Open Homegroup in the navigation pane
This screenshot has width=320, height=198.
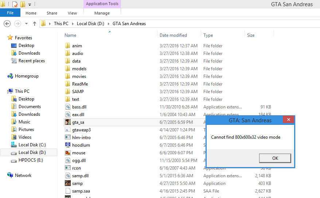pos(26,76)
